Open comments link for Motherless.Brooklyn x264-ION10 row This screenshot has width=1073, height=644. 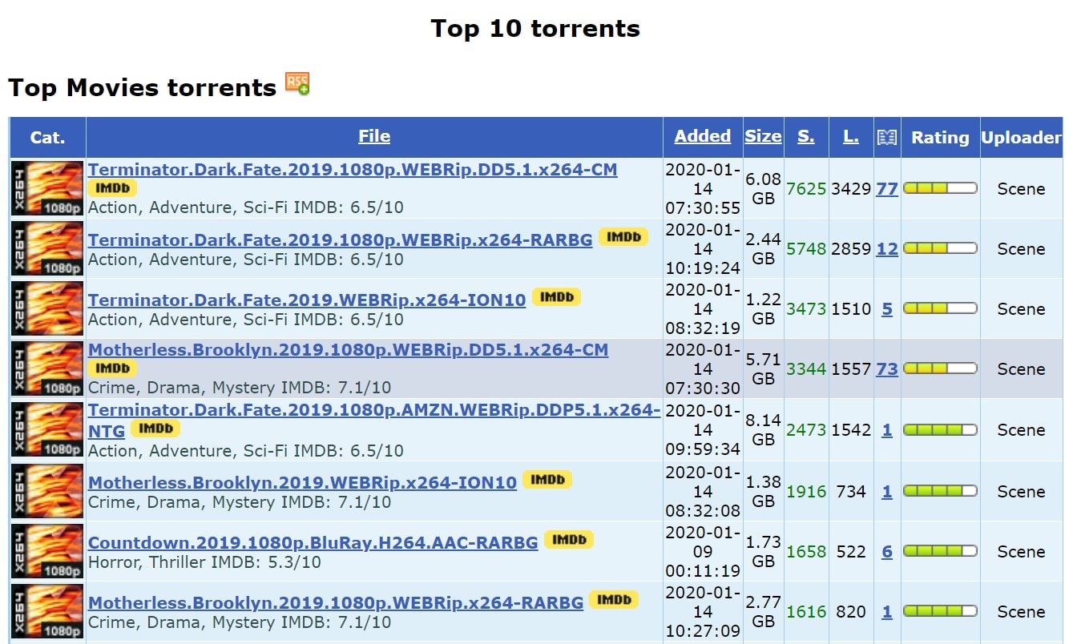point(887,492)
